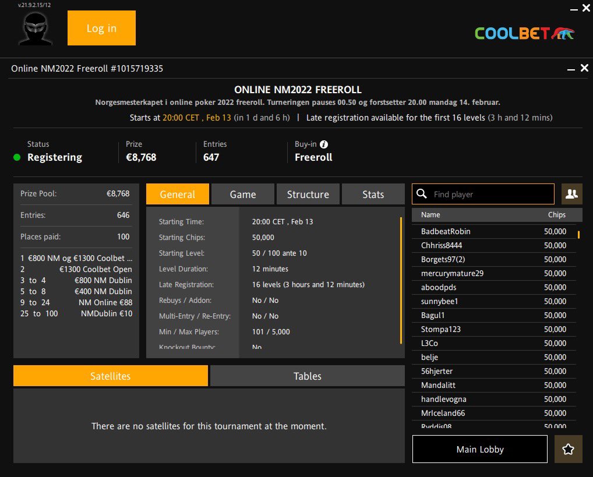This screenshot has width=593, height=477.
Task: Focus the Find player search field
Action: 483,194
